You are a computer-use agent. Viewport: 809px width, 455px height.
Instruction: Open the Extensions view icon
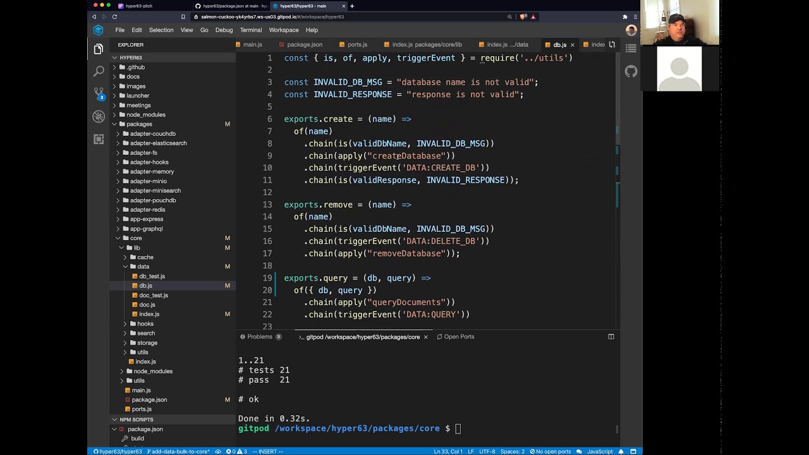click(99, 139)
